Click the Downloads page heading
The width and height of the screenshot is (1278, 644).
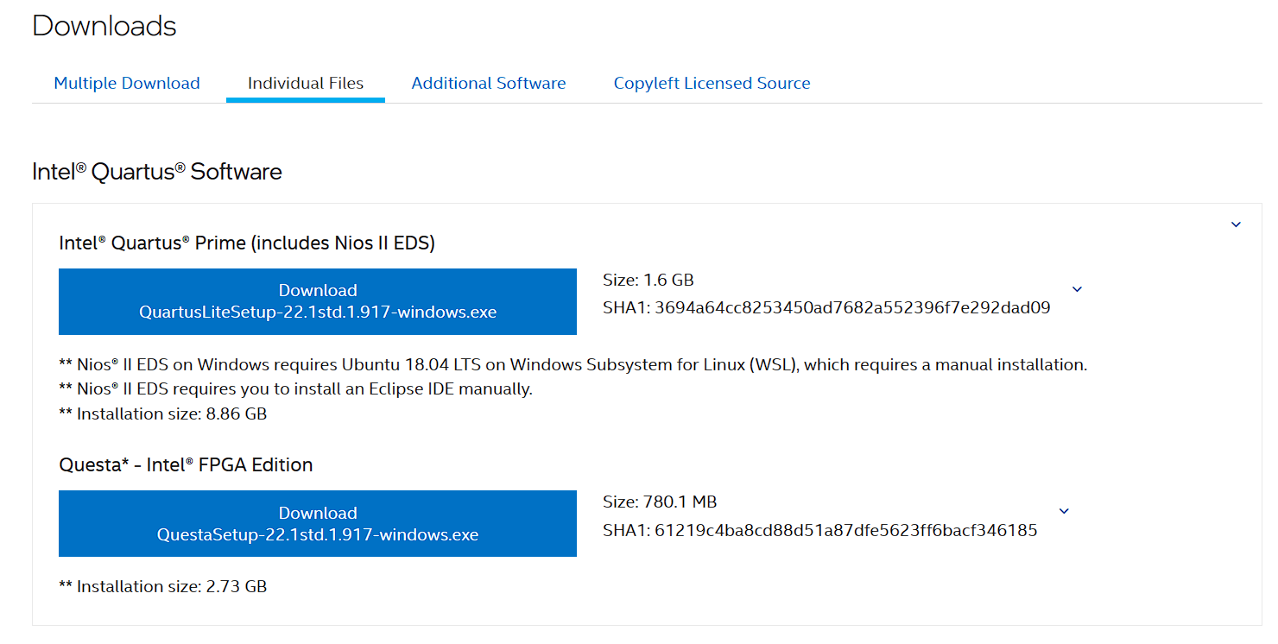(x=104, y=26)
